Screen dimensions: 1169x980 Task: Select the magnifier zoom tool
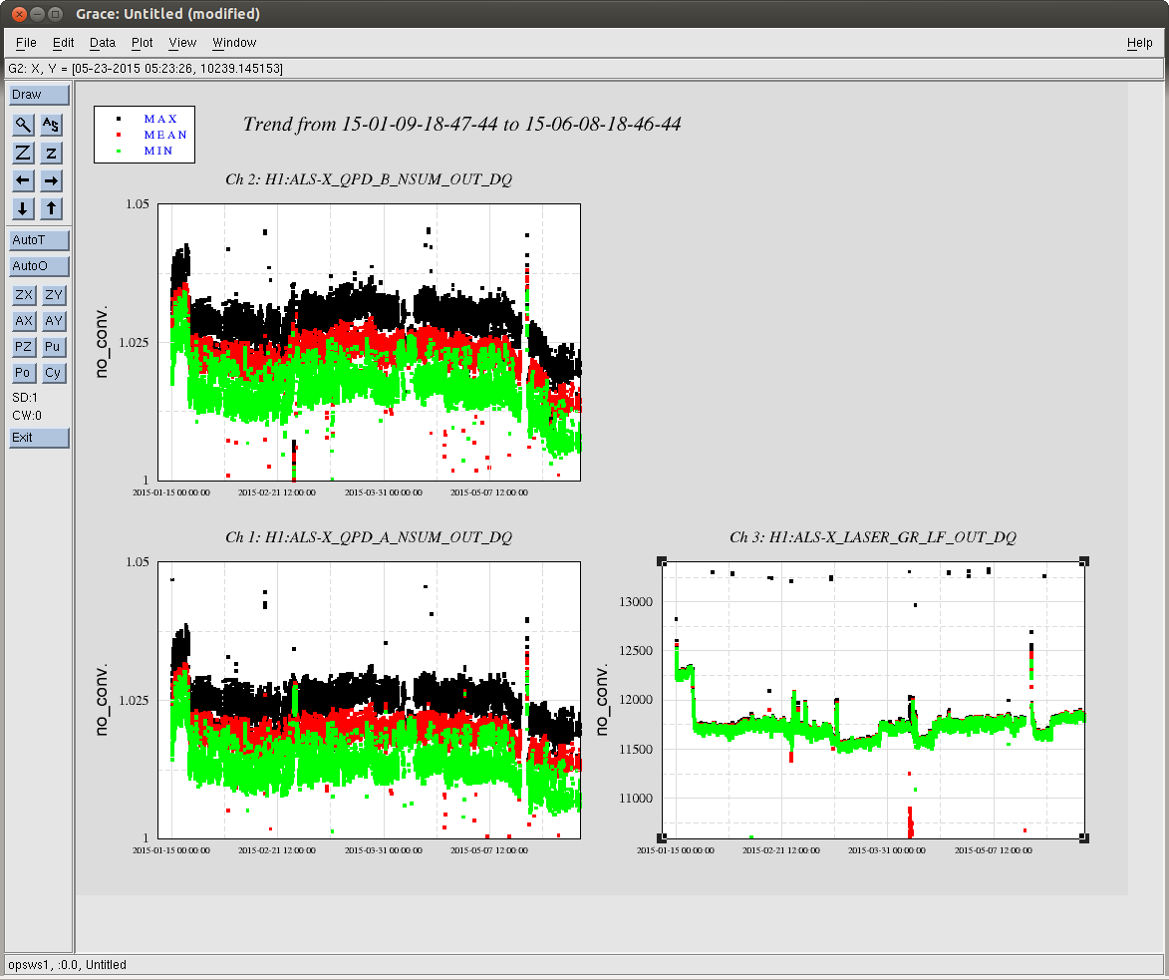click(23, 125)
